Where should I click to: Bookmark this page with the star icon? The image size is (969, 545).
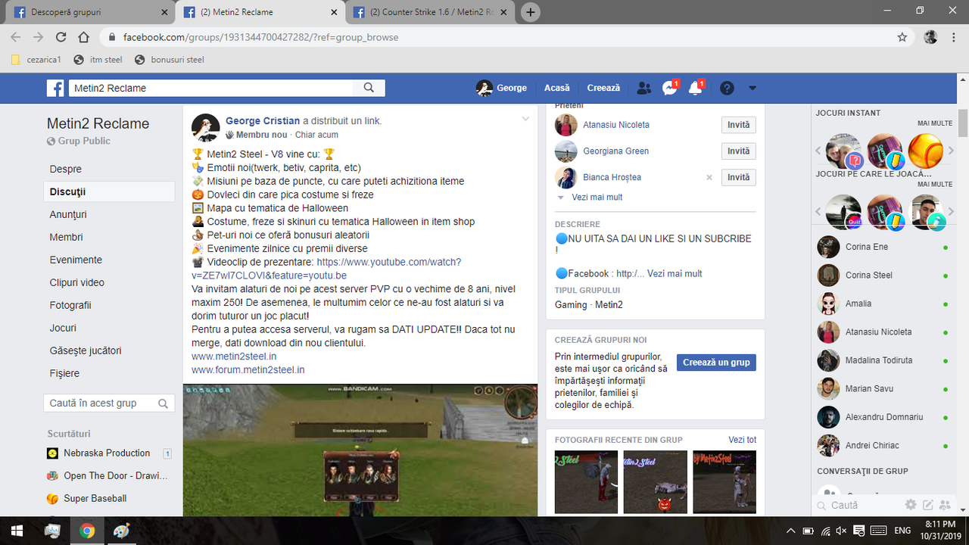(x=902, y=37)
